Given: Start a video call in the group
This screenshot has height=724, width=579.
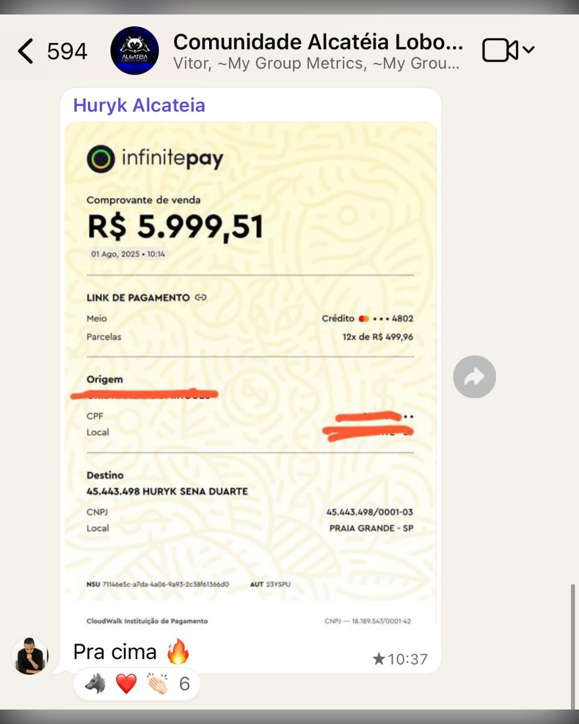Looking at the screenshot, I should tap(500, 50).
